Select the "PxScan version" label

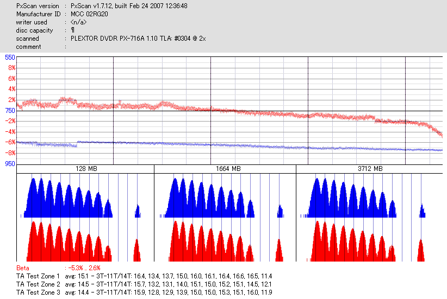click(x=38, y=6)
